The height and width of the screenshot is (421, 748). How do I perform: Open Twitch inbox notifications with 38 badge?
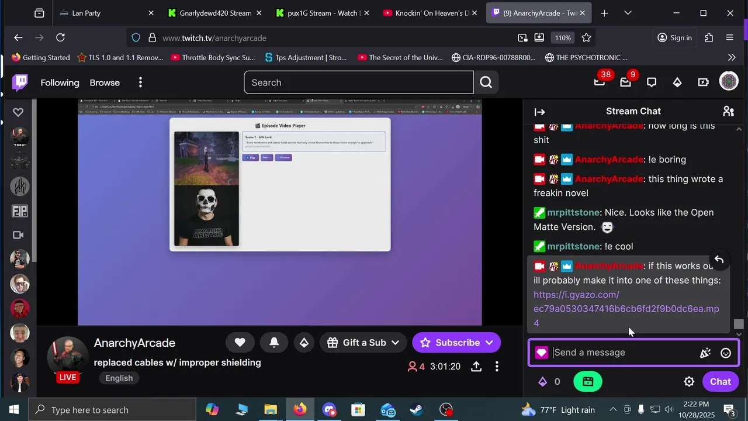pyautogui.click(x=600, y=82)
